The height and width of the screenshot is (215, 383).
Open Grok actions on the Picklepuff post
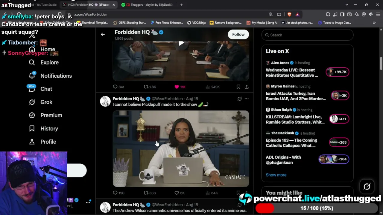click(x=239, y=99)
